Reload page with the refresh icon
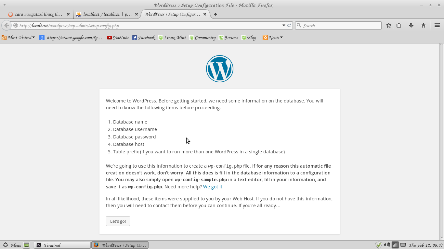 tap(289, 25)
